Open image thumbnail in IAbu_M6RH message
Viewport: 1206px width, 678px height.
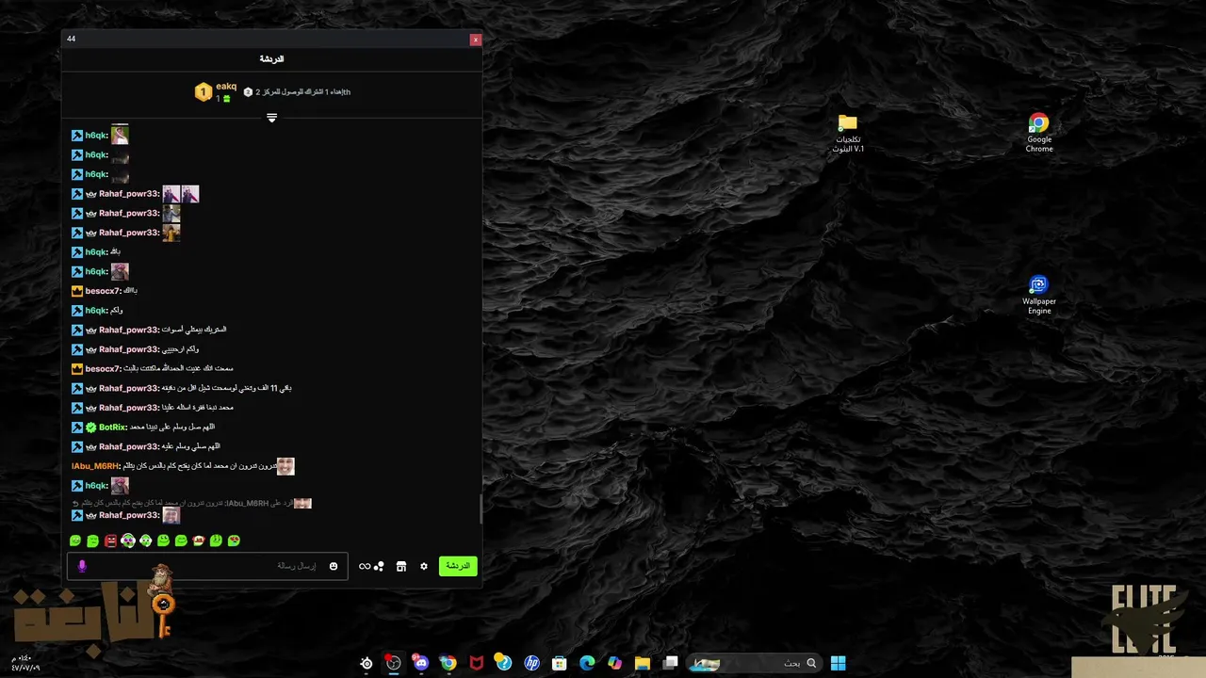point(285,466)
